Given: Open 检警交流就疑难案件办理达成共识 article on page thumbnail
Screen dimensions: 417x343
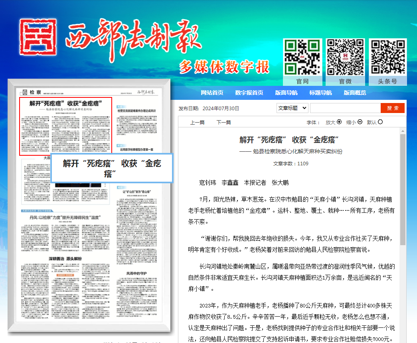Looking at the screenshot, I should (x=137, y=111).
